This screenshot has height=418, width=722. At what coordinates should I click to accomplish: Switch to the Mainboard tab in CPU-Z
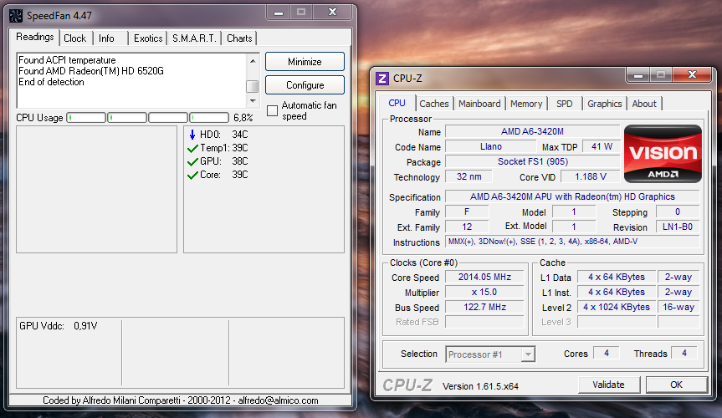(x=479, y=104)
